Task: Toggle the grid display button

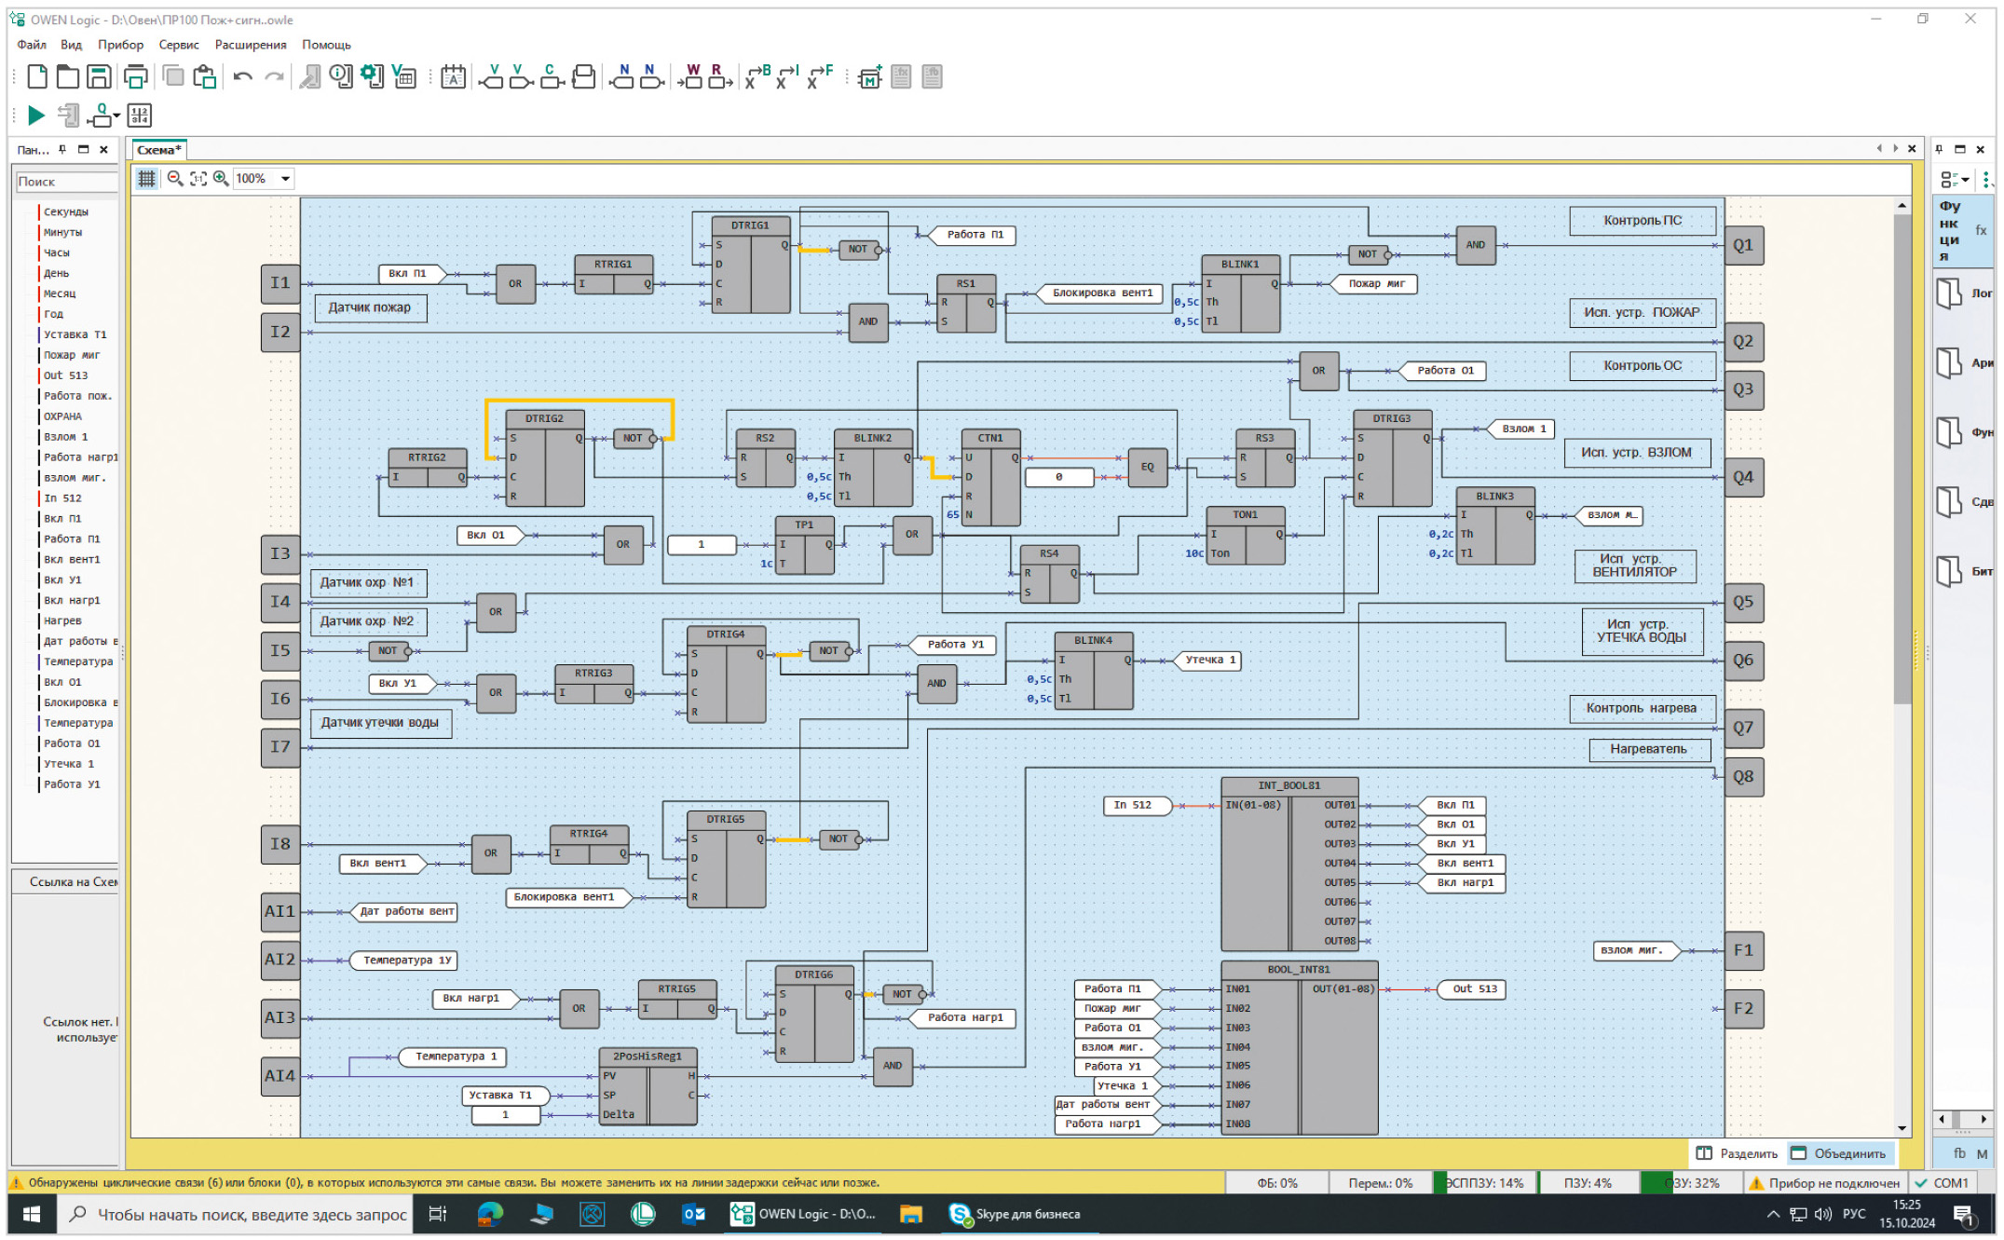Action: (147, 179)
